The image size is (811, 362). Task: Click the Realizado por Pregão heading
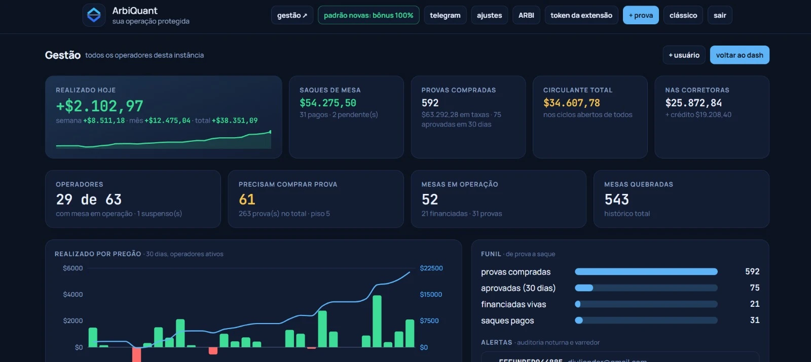coord(98,254)
